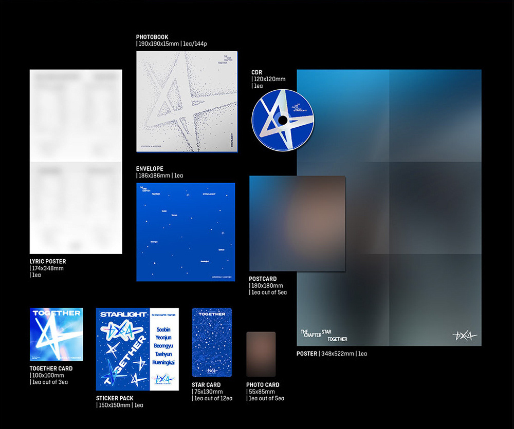
Task: Select the brown Photo Card image
Action: click(x=261, y=354)
